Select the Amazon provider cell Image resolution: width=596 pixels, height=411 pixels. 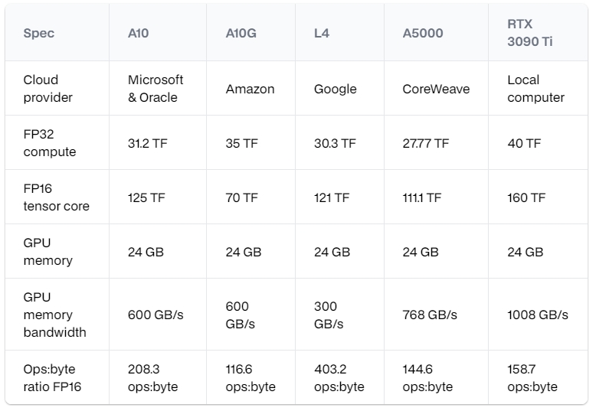pyautogui.click(x=250, y=89)
